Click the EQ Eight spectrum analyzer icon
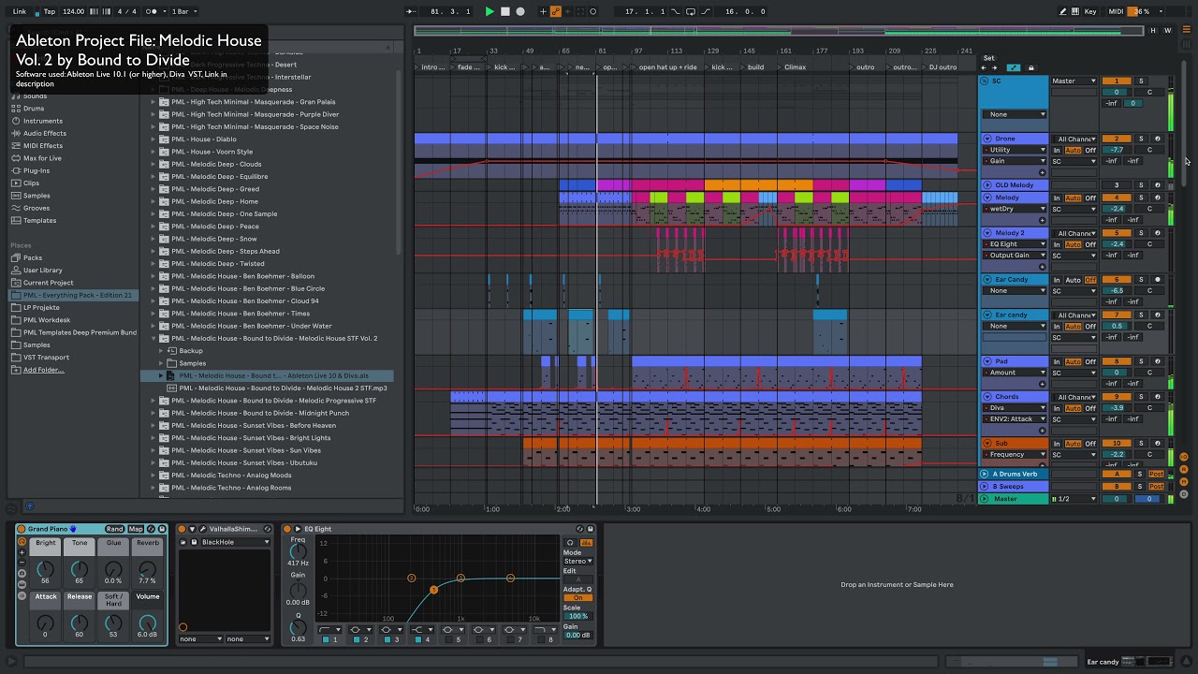 coord(587,542)
